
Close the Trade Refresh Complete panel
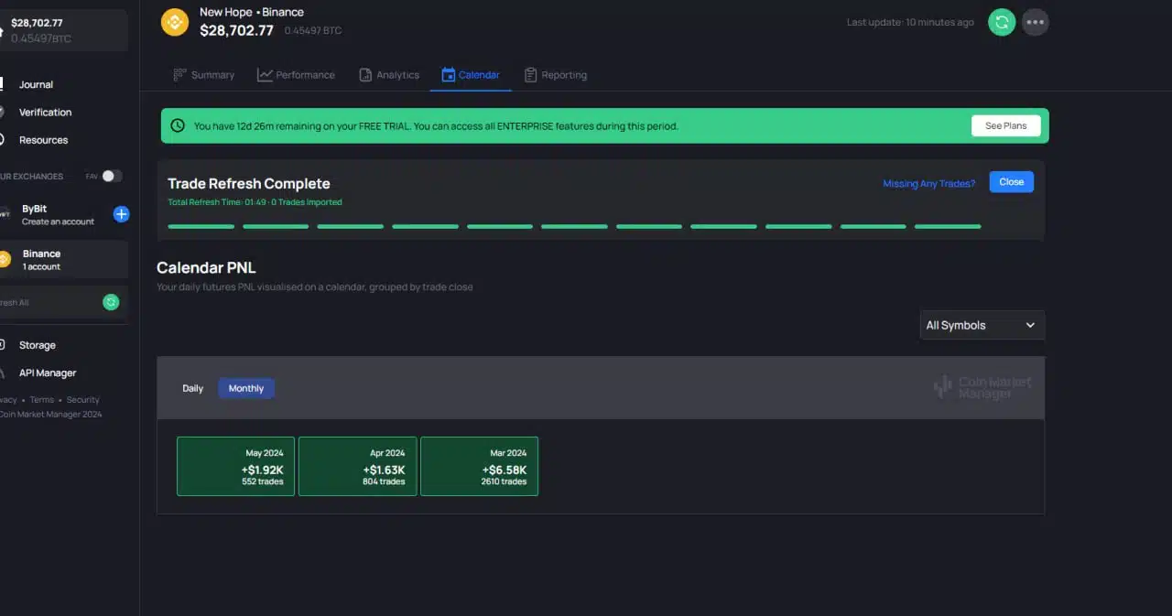click(1011, 182)
